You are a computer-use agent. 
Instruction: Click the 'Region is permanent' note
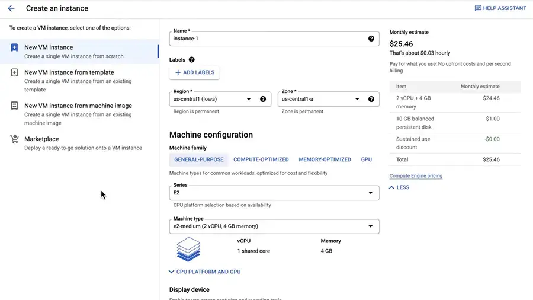pos(196,111)
